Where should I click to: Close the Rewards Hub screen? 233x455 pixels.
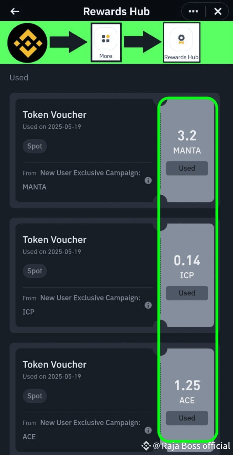click(218, 11)
